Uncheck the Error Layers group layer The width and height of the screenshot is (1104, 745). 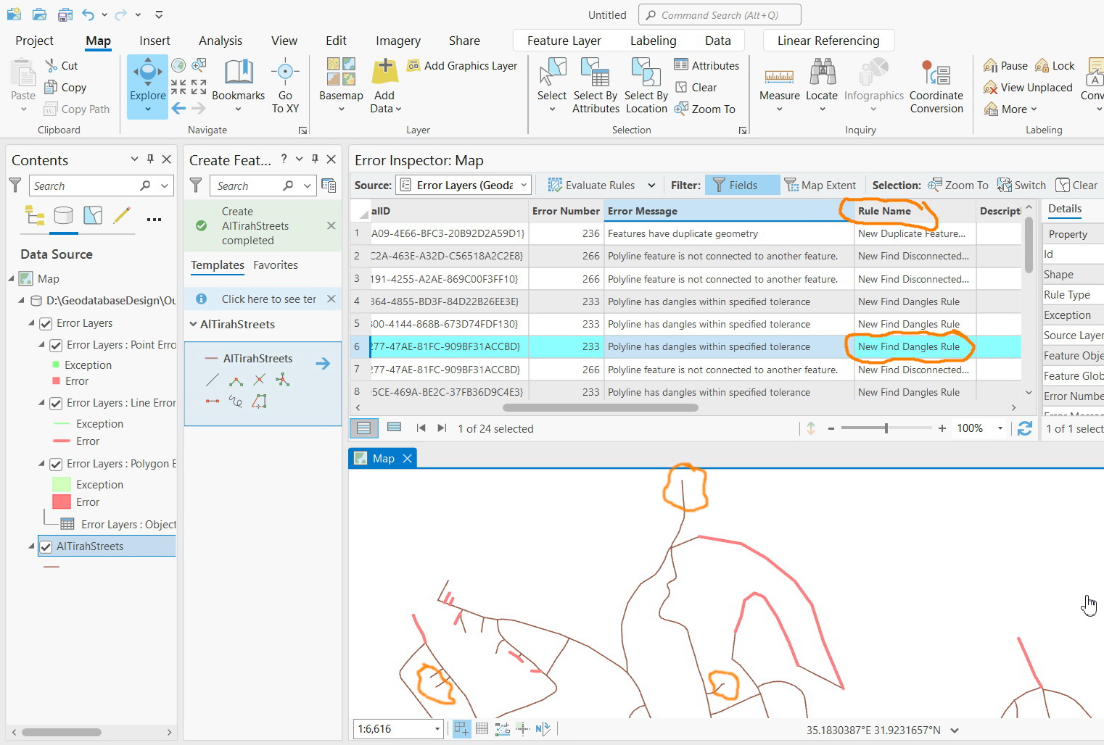click(46, 322)
